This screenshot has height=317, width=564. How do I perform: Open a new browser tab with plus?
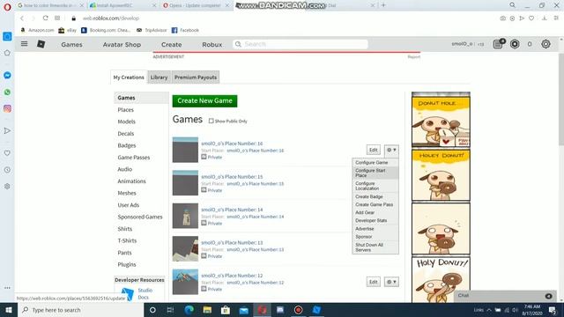click(383, 5)
